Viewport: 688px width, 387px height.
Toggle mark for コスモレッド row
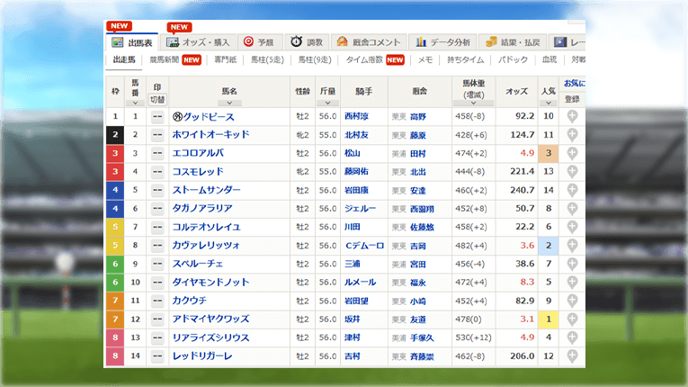tap(157, 172)
